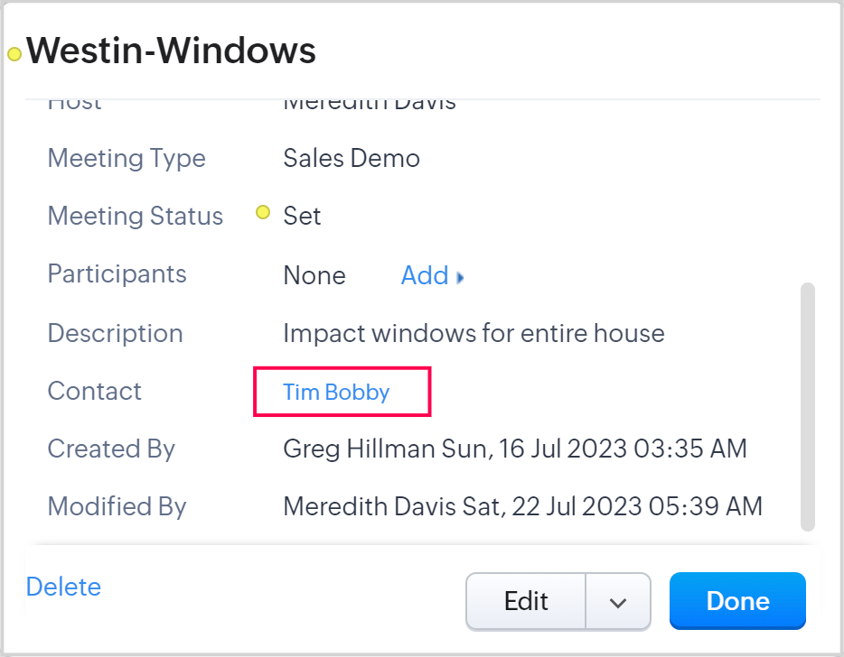Click the vertical scrollbar in the details panel
The width and height of the screenshot is (844, 657).
point(808,406)
